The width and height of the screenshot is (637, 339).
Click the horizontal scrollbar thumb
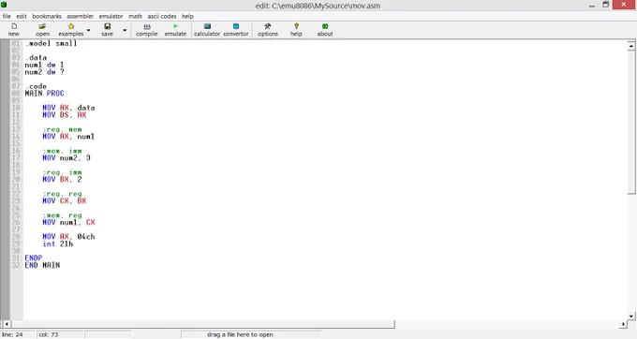click(x=202, y=324)
